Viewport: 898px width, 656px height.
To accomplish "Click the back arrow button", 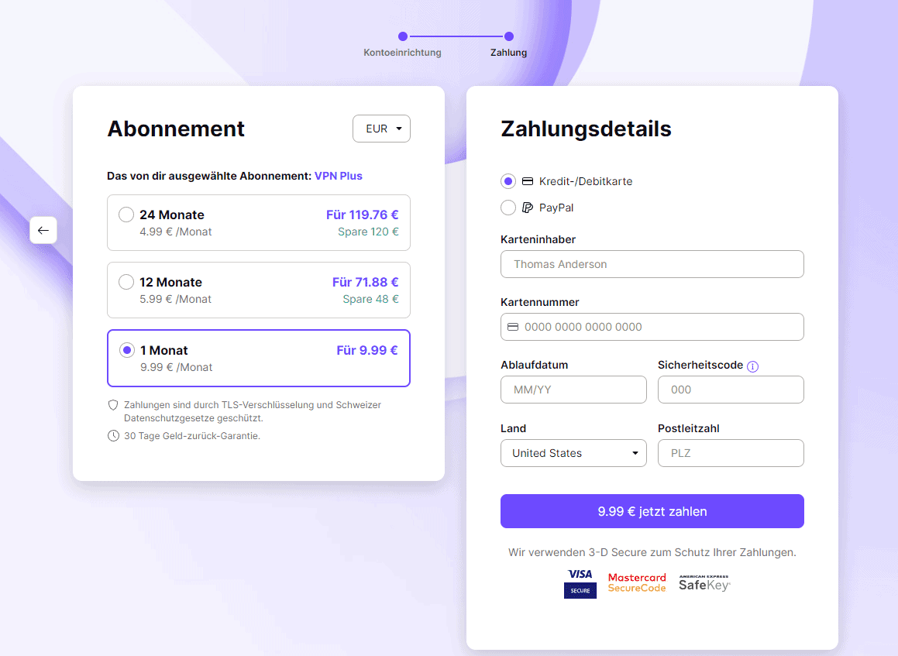I will 43,230.
